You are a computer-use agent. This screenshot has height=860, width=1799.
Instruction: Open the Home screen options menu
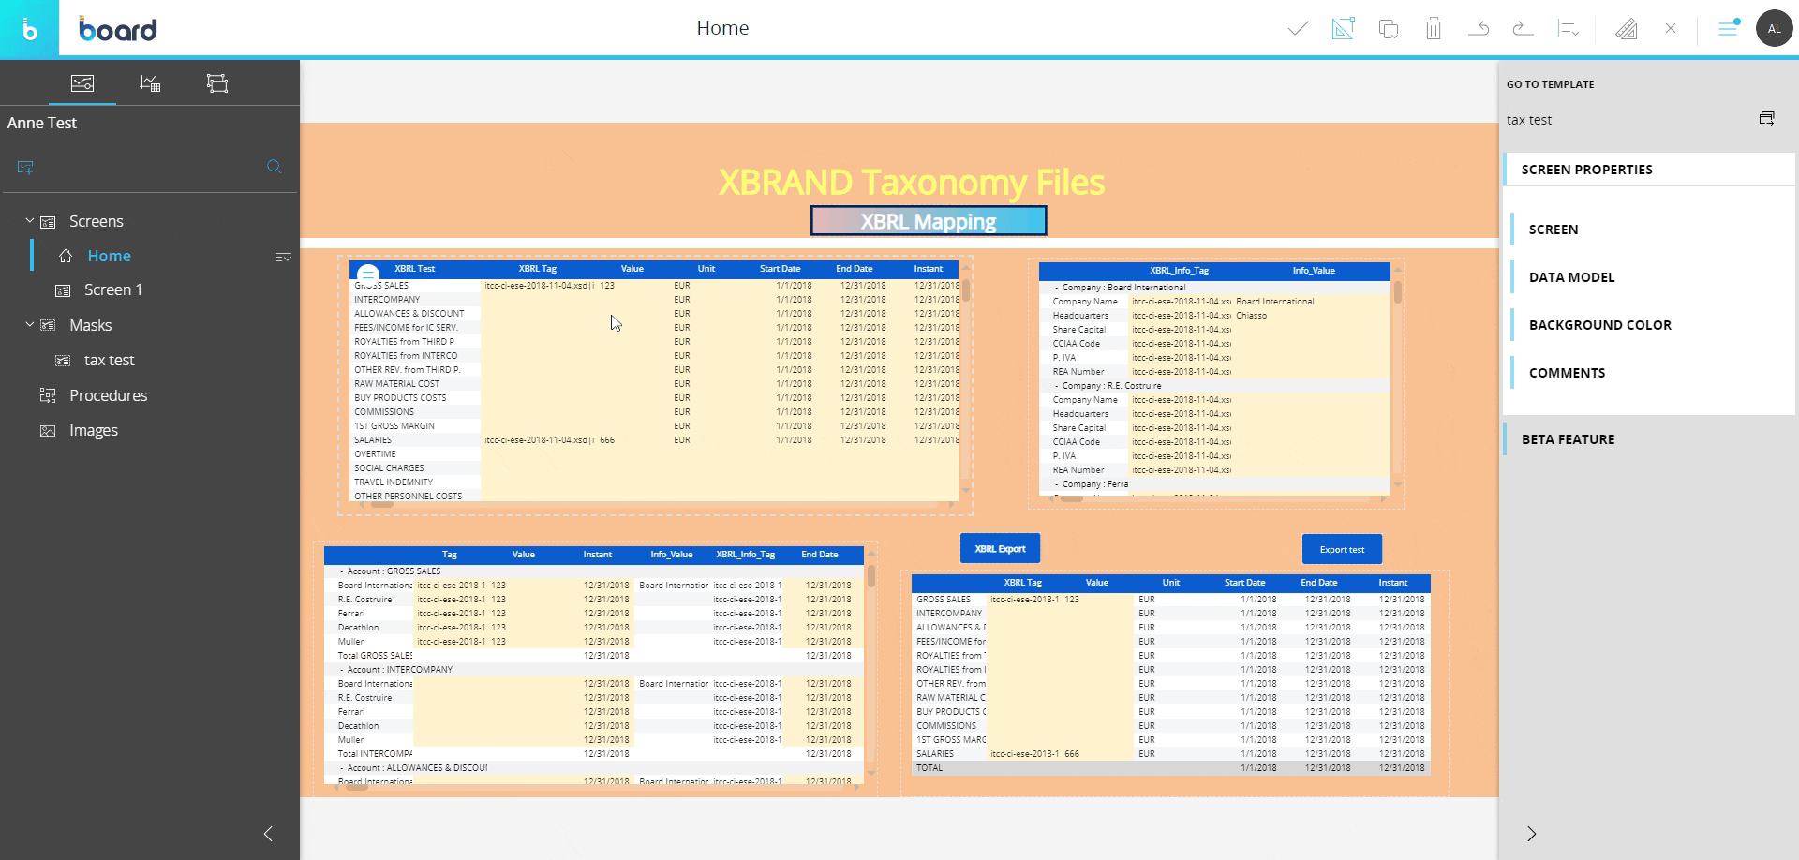[283, 257]
